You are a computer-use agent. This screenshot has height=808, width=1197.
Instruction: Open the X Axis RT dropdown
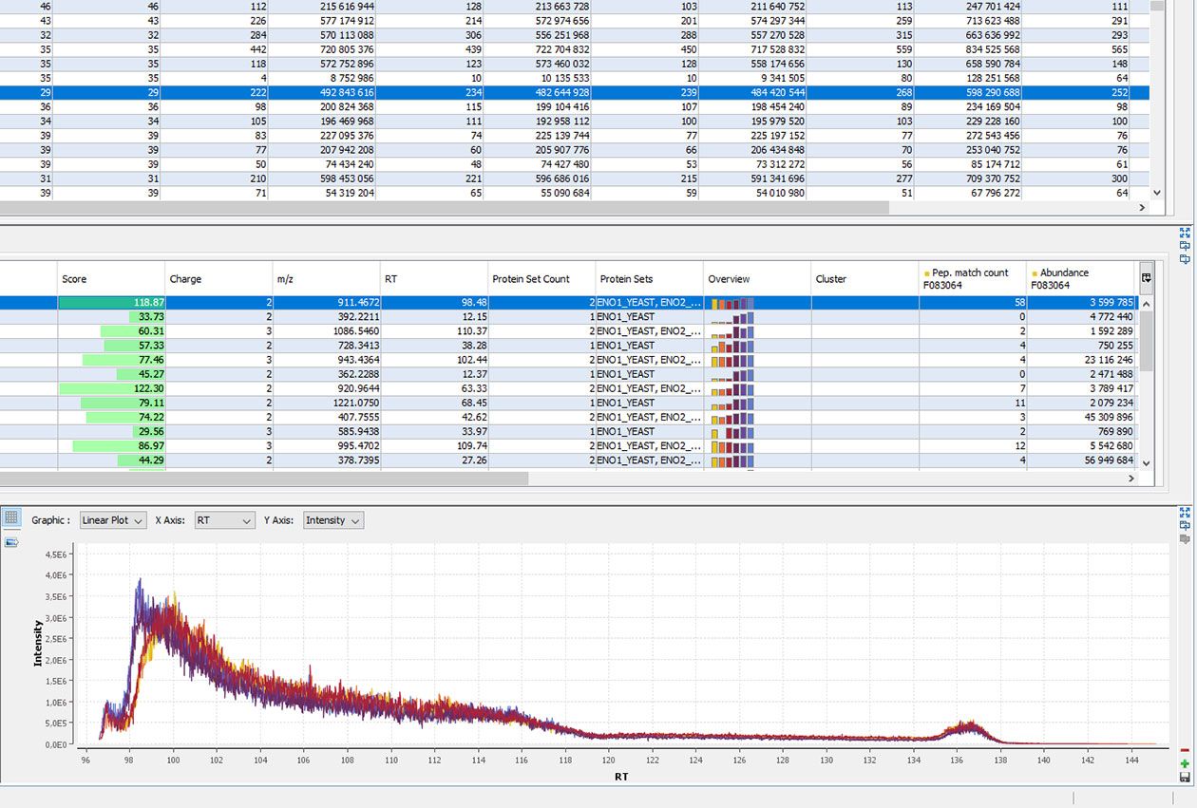point(224,520)
